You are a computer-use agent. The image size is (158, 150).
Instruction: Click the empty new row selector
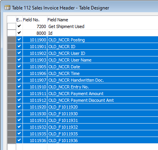(x=11, y=147)
